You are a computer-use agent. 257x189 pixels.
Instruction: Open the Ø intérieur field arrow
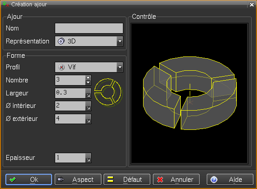88,106
